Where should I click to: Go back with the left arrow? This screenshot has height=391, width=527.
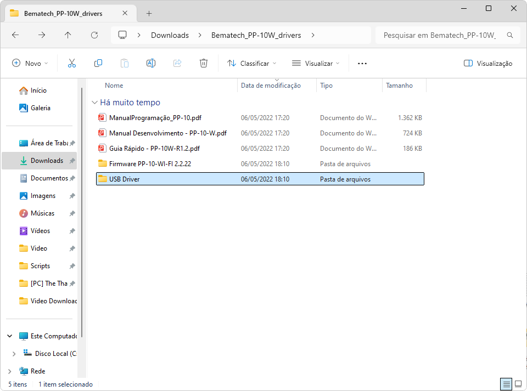[15, 35]
